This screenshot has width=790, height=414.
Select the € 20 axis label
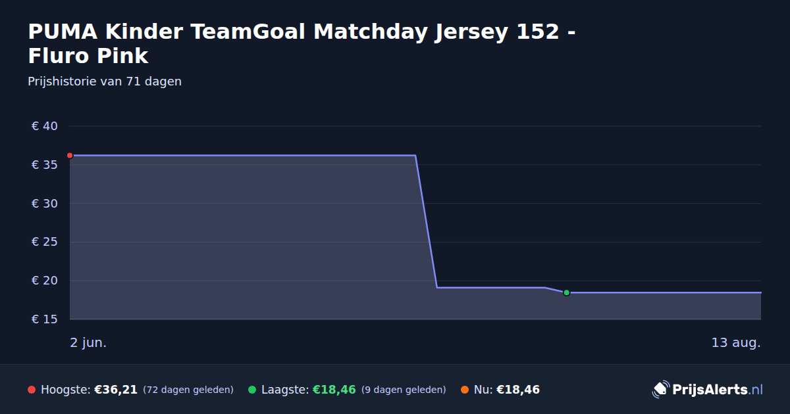pyautogui.click(x=45, y=281)
